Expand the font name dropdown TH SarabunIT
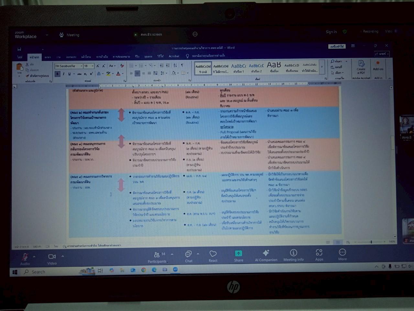The image size is (414, 311). (x=81, y=66)
